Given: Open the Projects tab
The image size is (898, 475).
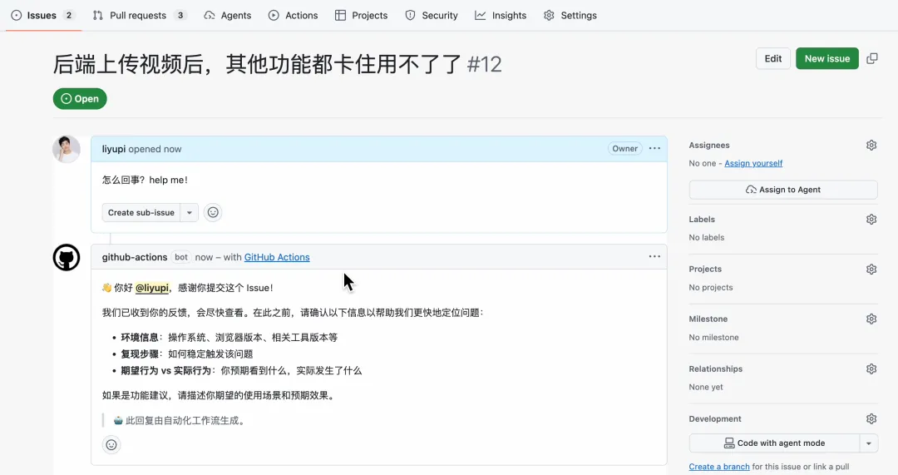Looking at the screenshot, I should point(361,16).
